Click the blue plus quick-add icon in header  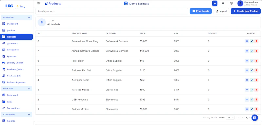[x=215, y=3]
